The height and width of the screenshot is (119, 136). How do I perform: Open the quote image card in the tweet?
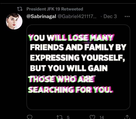point(78,67)
